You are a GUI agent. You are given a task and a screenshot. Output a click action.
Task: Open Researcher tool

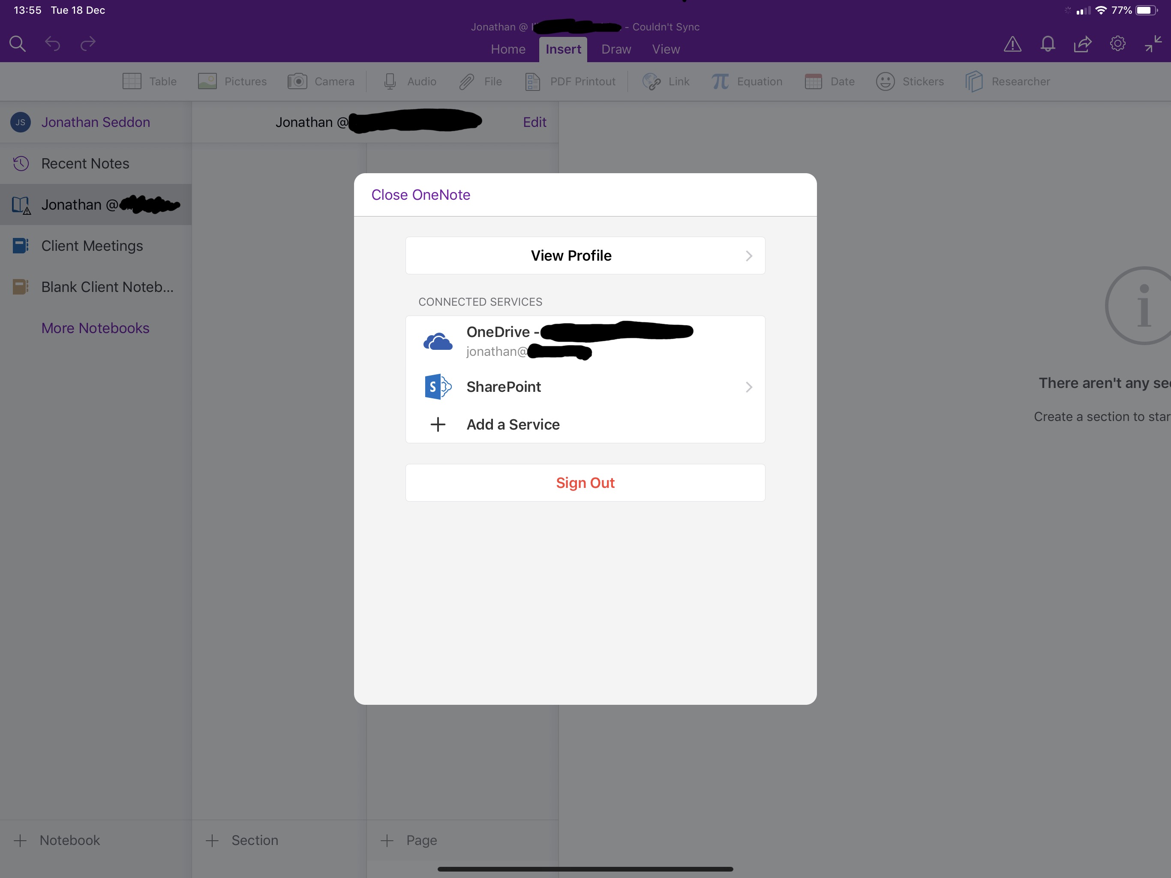(1007, 81)
